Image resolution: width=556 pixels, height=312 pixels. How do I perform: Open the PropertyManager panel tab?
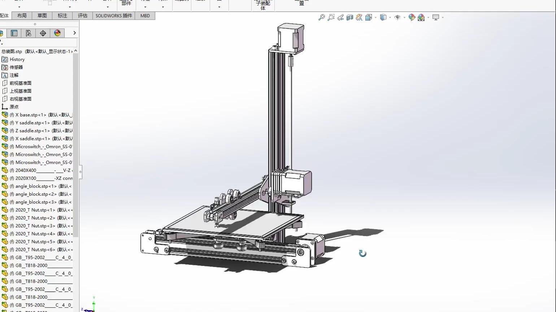click(x=14, y=33)
